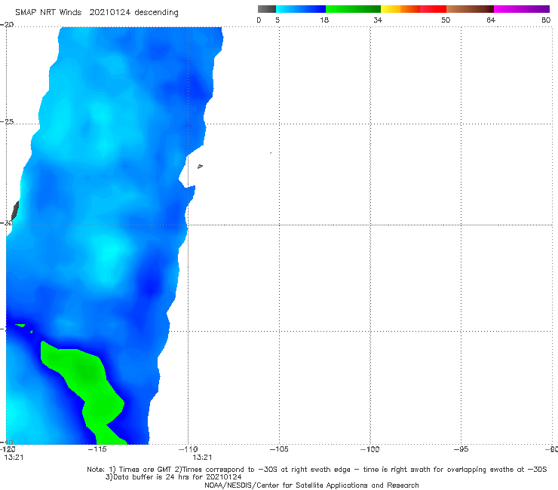558x490 pixels.
Task: Click the color bar label 5
Action: click(x=277, y=20)
